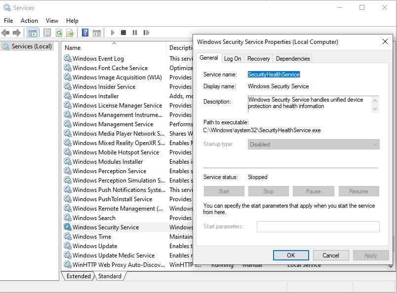
Task: Click the green Refresh toolbar icon
Action: [x=59, y=33]
